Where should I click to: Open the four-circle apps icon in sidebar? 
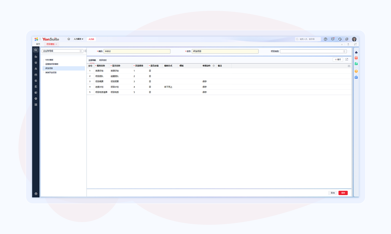(x=36, y=105)
